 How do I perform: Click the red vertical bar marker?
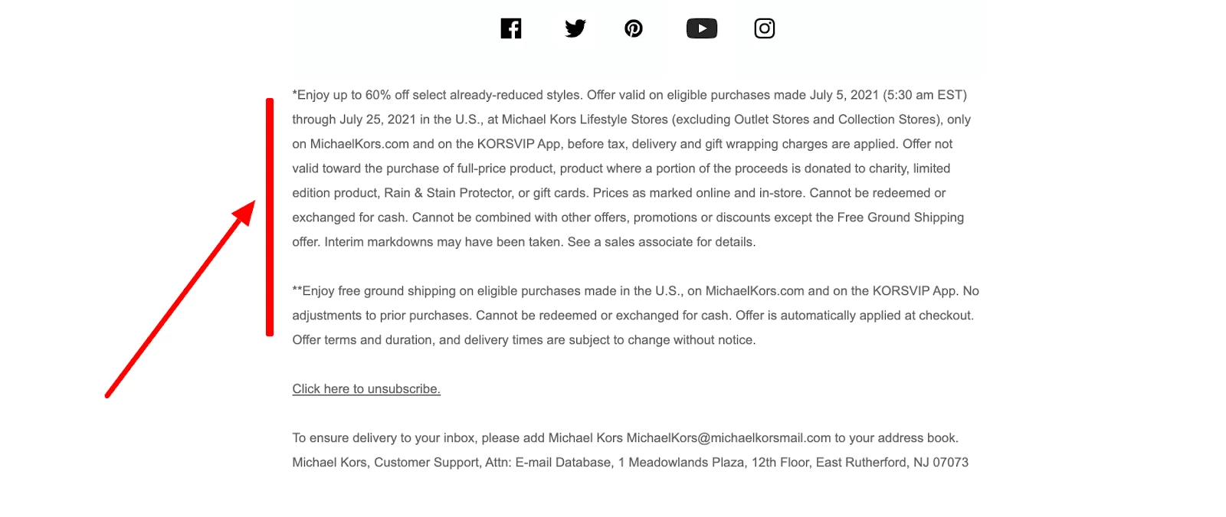point(270,217)
